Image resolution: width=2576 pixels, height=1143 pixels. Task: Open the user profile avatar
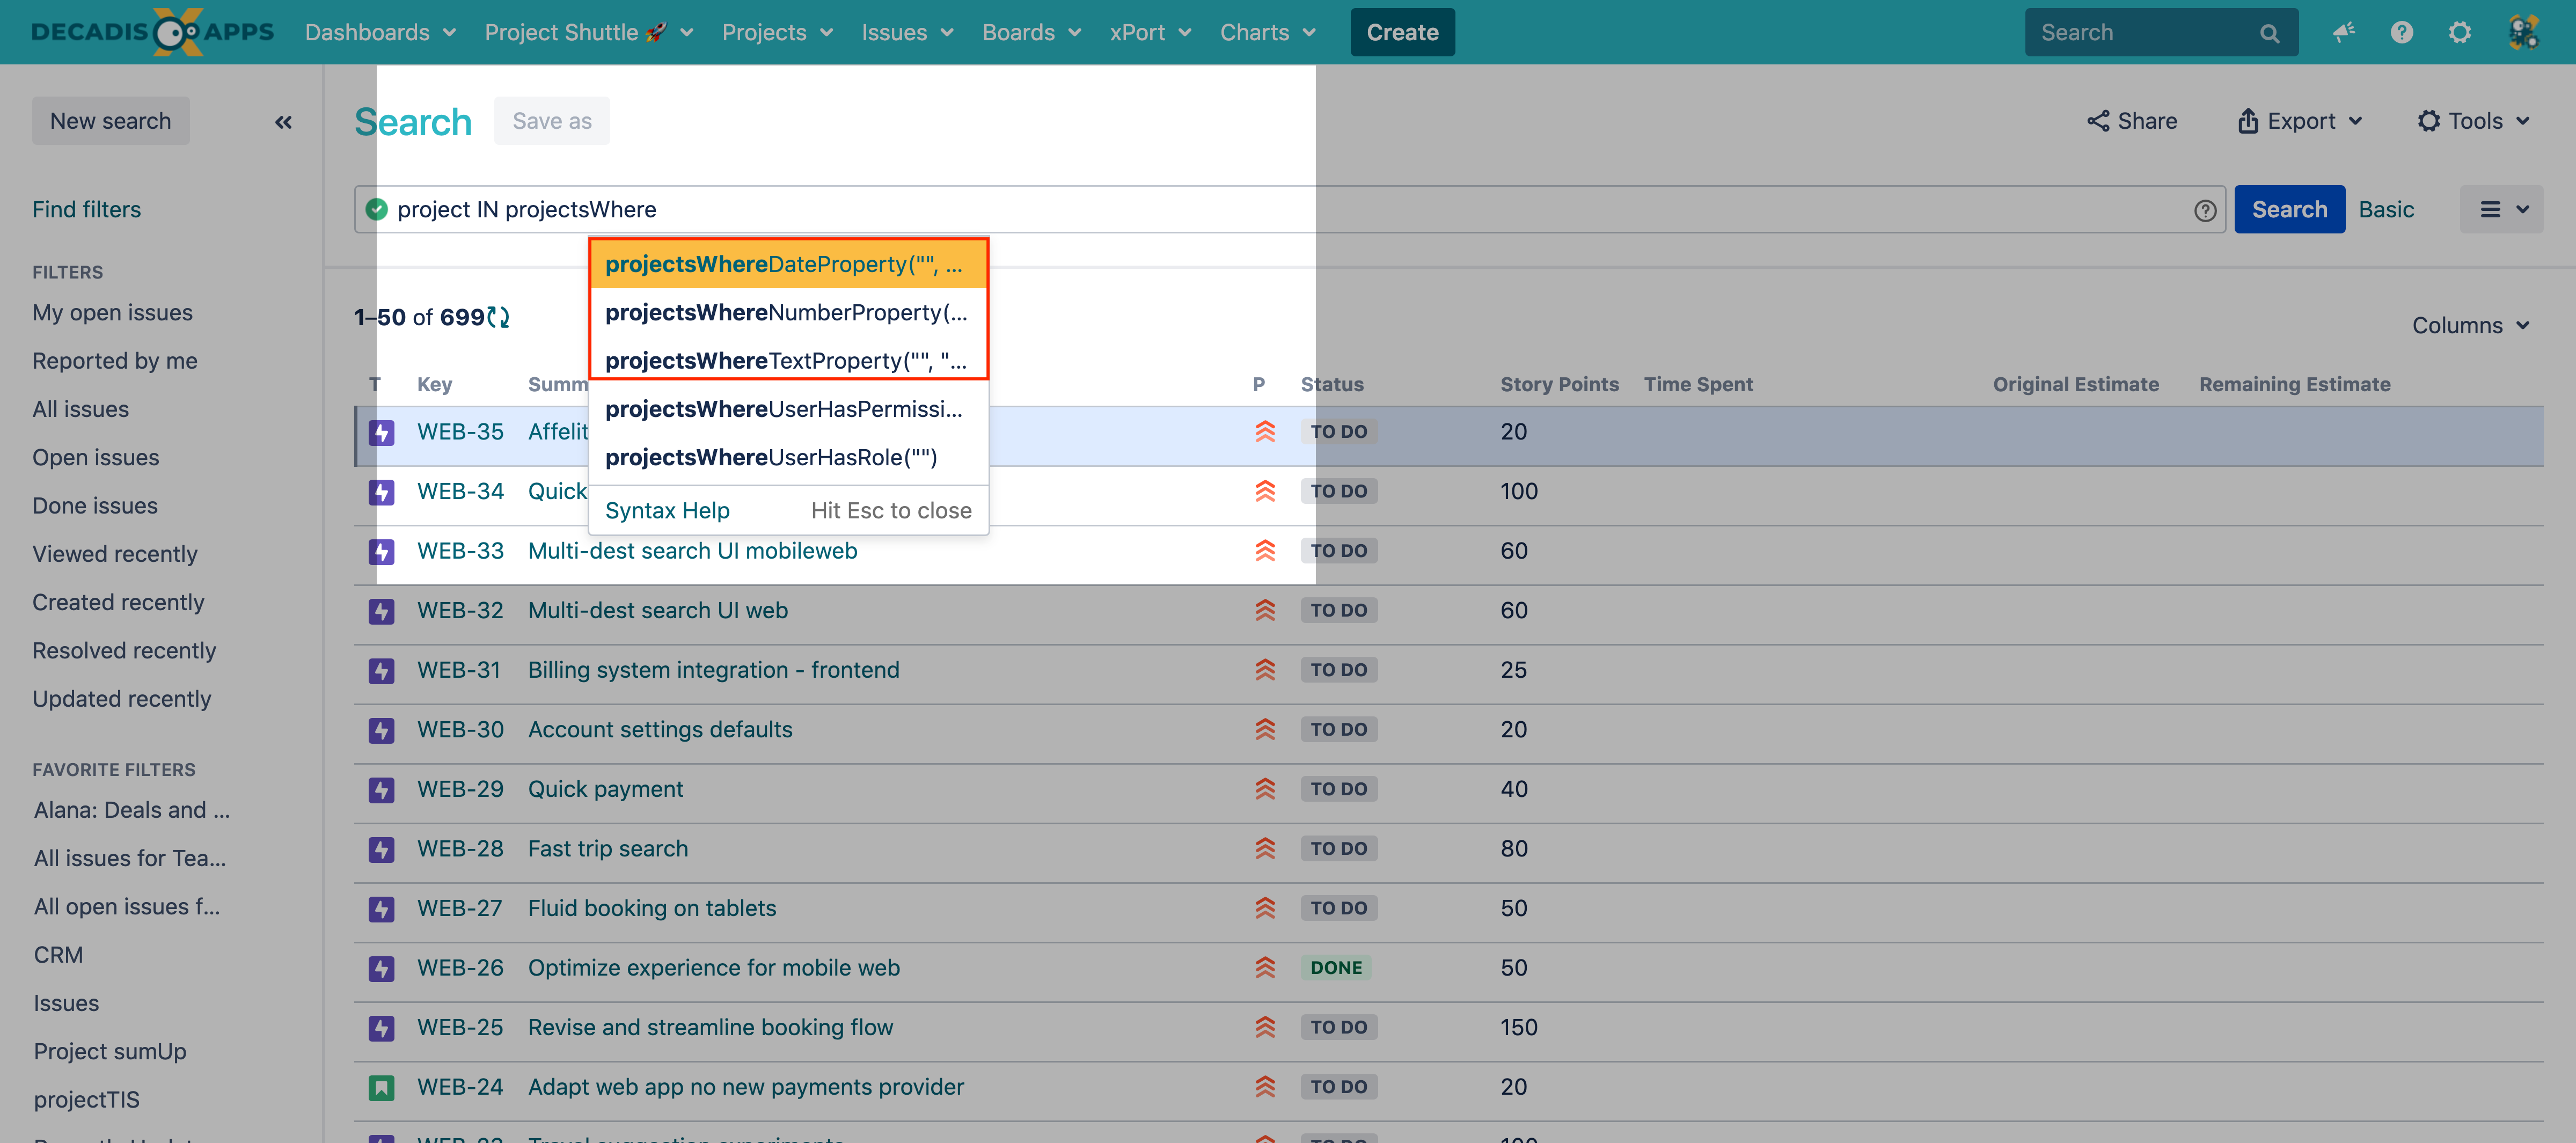coord(2523,32)
